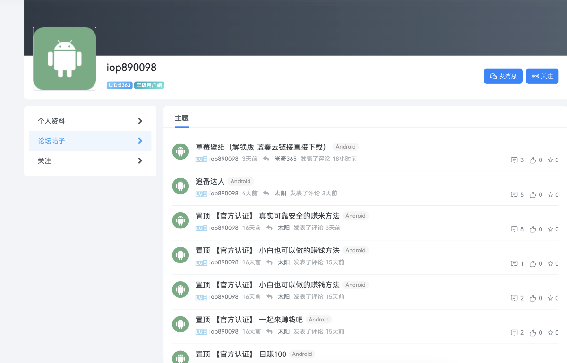The image size is (567, 363).
Task: Click the chevron beside sidebar 关注
Action: [x=140, y=160]
